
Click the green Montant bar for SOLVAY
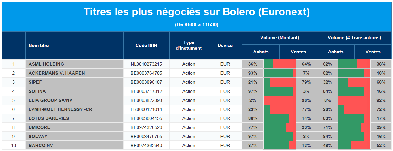click(x=278, y=137)
